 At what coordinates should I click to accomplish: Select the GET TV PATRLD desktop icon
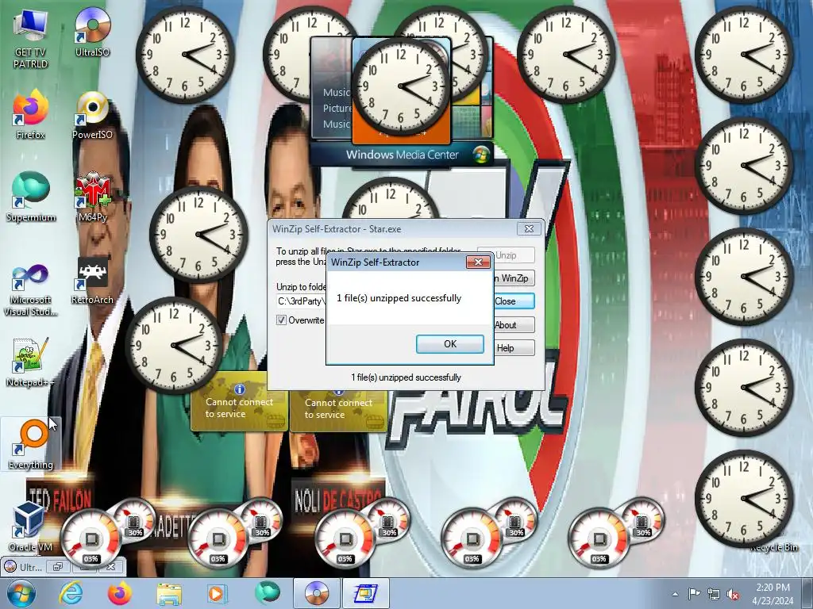(x=30, y=39)
